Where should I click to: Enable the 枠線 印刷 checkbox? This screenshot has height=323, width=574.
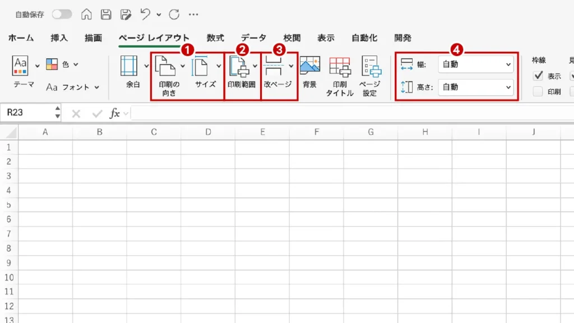click(538, 91)
